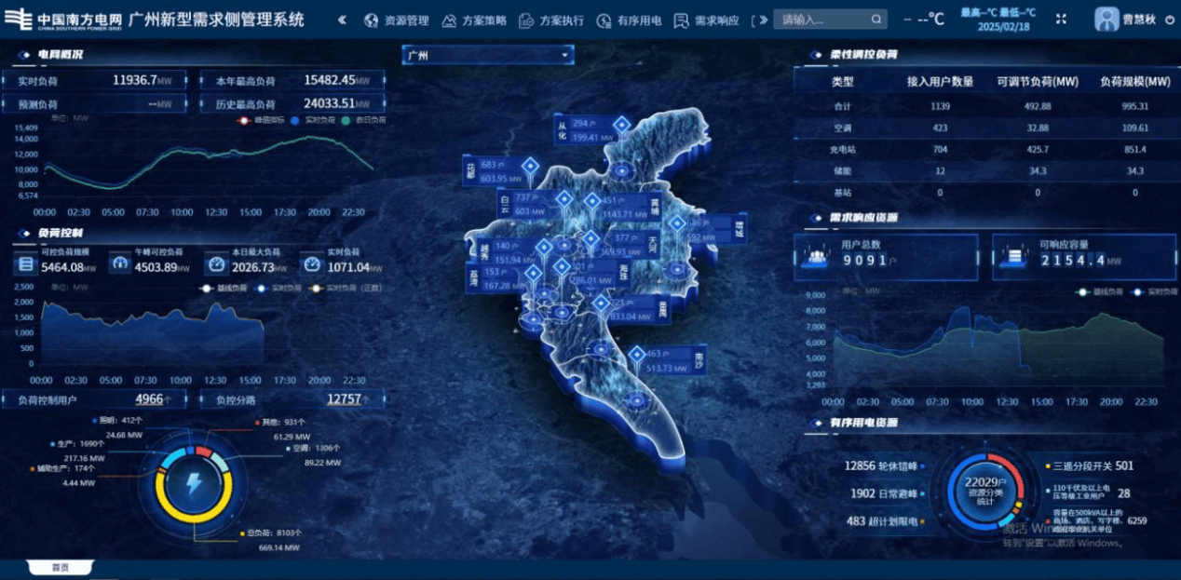The height and width of the screenshot is (580, 1181).
Task: Click the 请输入 search field
Action: [821, 20]
